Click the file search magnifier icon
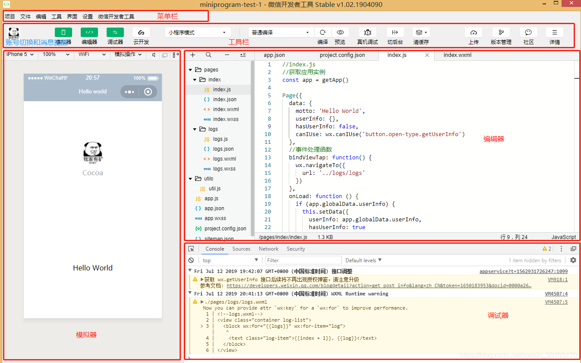The height and width of the screenshot is (363, 581). (x=208, y=55)
